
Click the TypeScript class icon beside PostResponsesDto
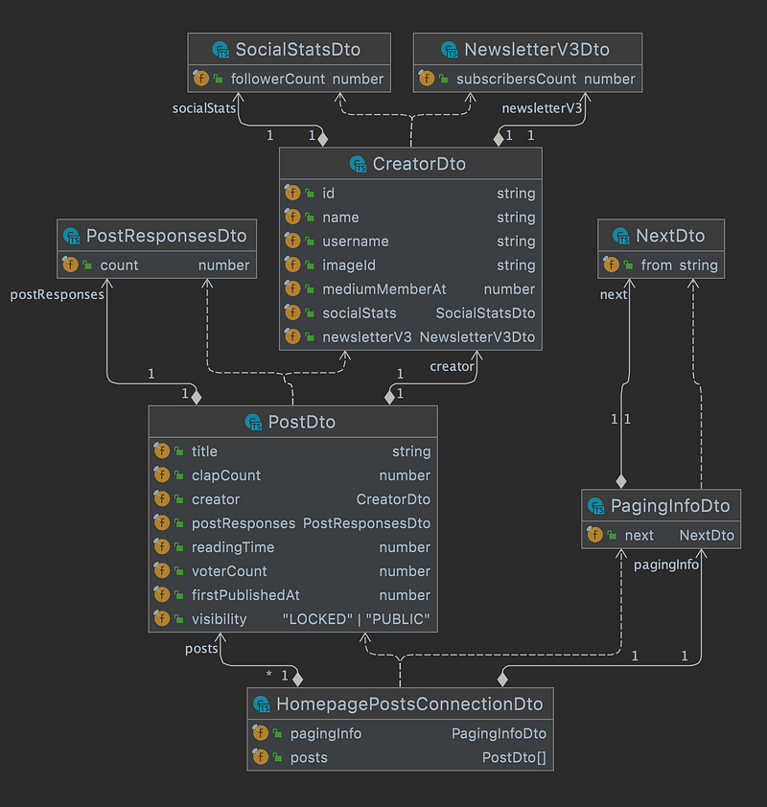(x=72, y=236)
